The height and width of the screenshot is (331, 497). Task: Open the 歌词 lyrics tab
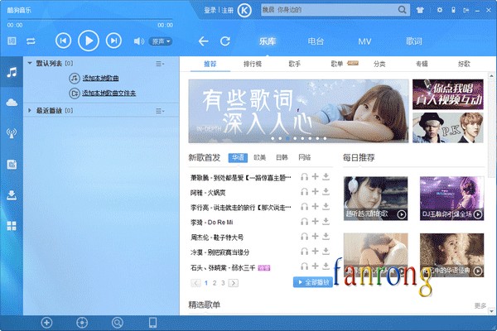click(x=414, y=41)
